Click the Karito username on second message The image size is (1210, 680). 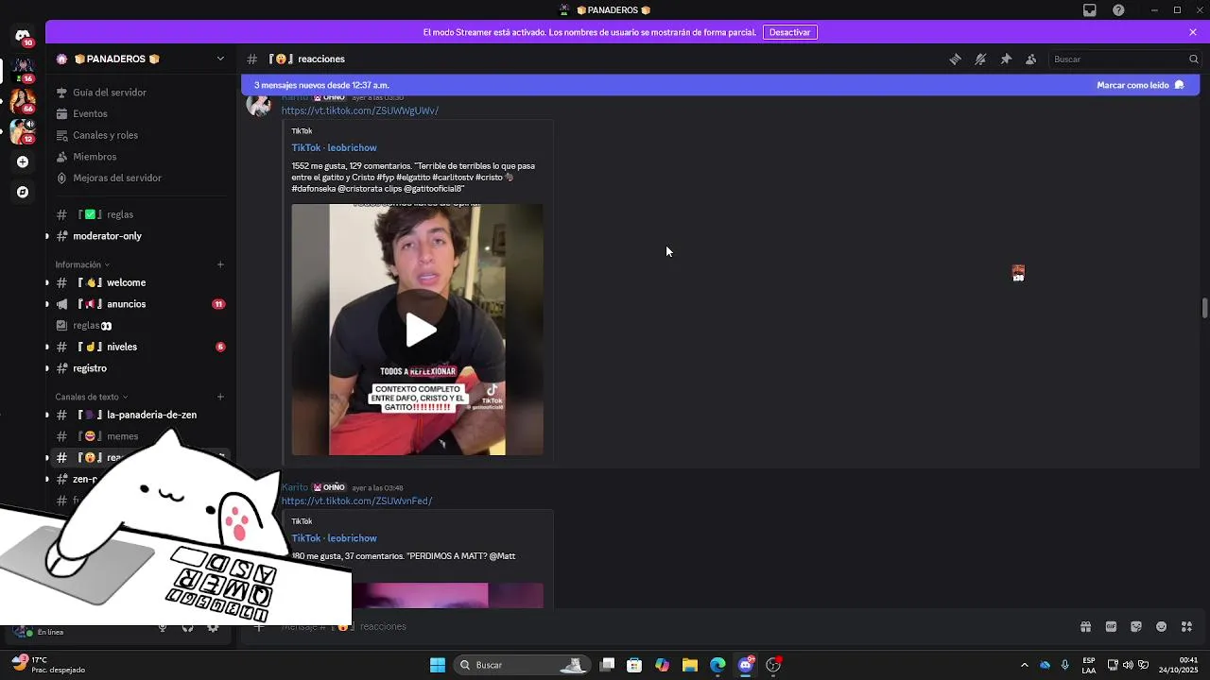(x=295, y=487)
